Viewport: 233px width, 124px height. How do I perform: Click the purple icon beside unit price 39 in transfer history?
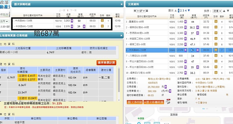84,26
